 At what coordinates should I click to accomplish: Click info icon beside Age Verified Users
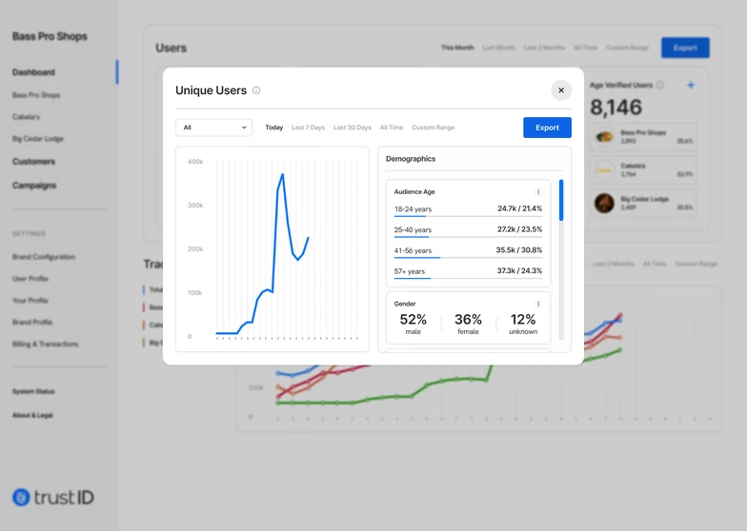click(659, 86)
